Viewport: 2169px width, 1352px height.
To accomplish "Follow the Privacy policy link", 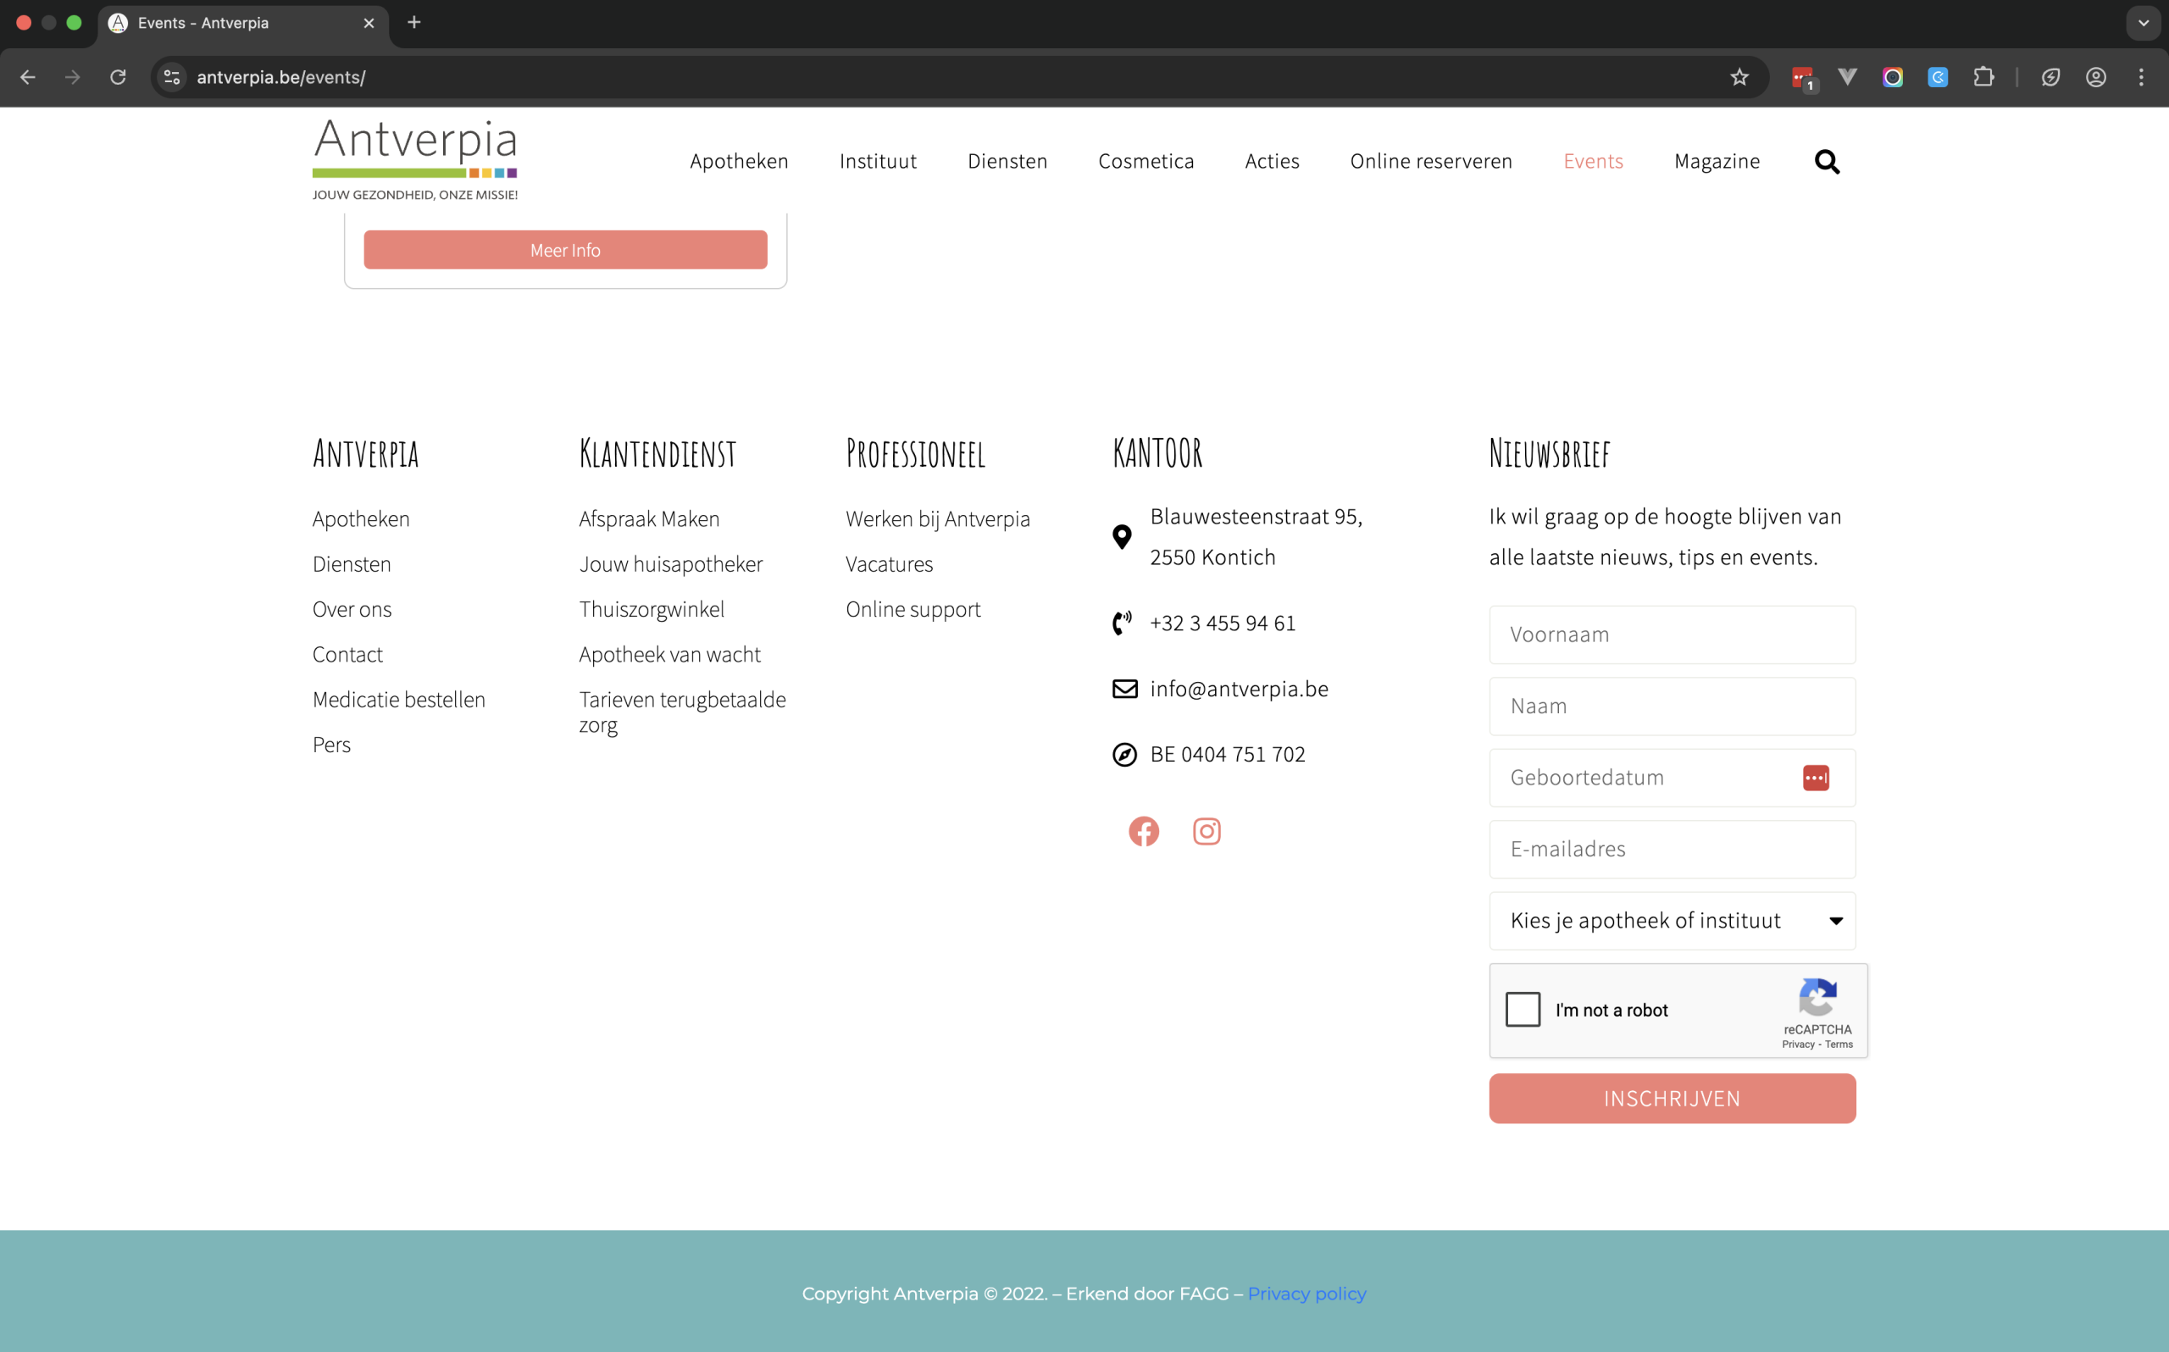I will (1306, 1294).
